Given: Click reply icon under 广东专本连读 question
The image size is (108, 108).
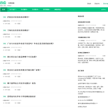Looking at the screenshot, I should tap(15, 50).
